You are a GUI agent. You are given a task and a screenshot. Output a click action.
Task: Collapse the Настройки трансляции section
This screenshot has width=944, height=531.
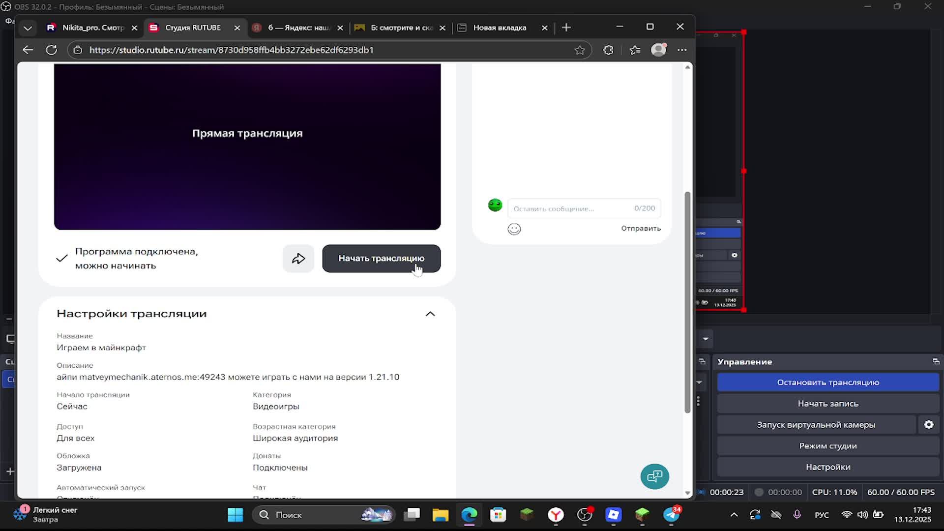pyautogui.click(x=430, y=314)
